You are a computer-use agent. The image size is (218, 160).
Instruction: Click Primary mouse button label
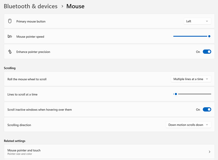(31, 22)
